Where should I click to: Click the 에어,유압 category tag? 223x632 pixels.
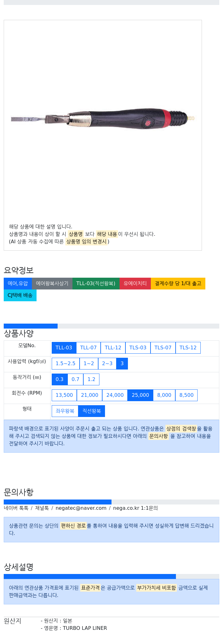(x=18, y=283)
